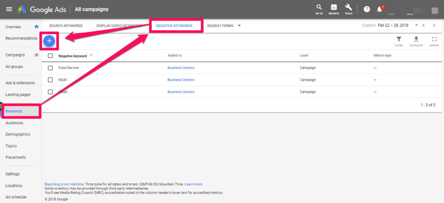Open Recommendations in sidebar
The image size is (444, 203).
point(21,38)
